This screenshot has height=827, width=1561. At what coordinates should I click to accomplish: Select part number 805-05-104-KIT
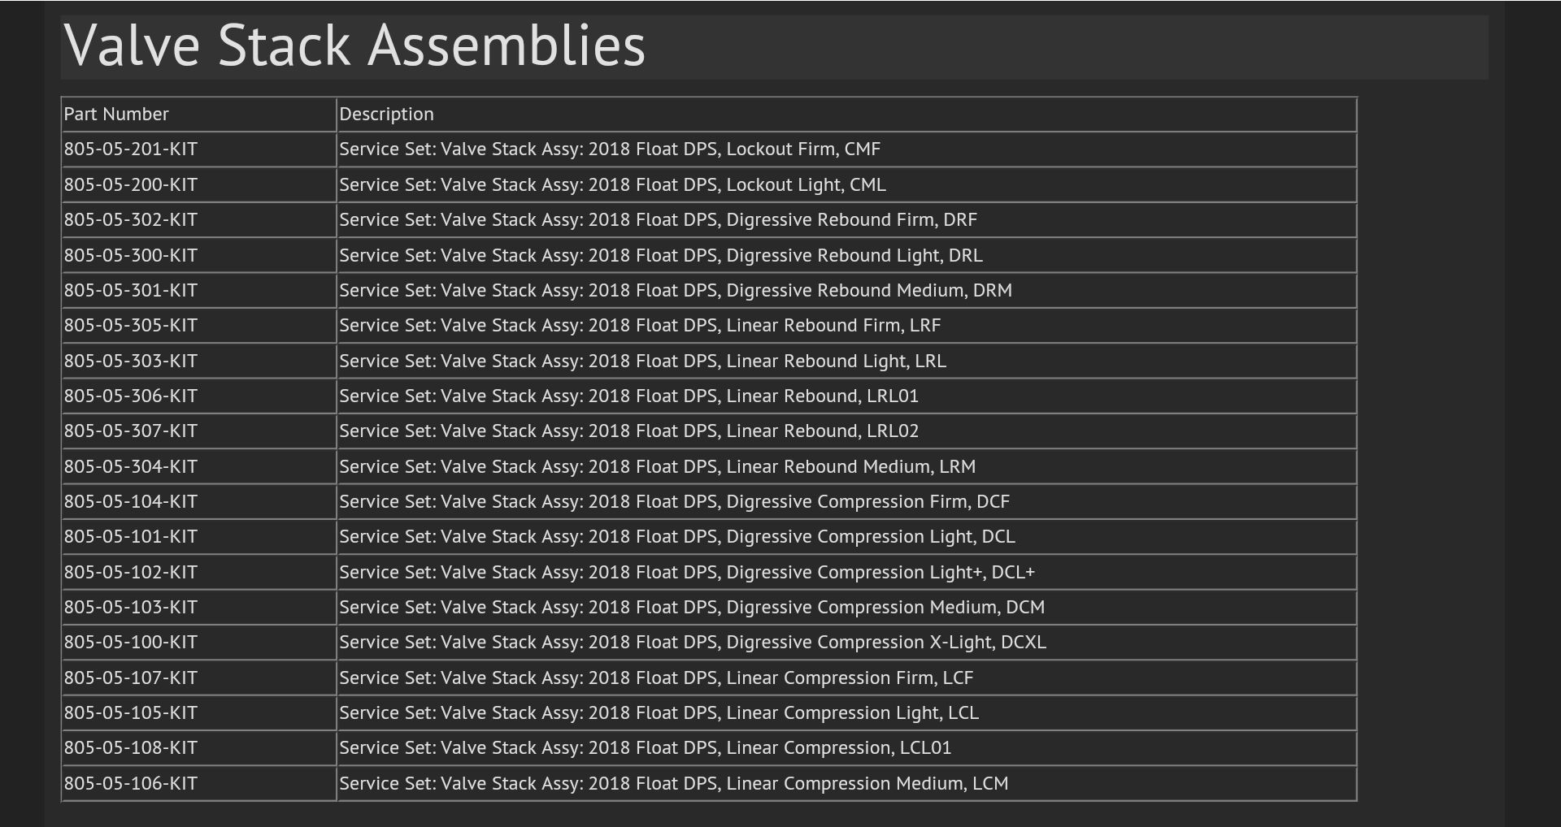(131, 502)
